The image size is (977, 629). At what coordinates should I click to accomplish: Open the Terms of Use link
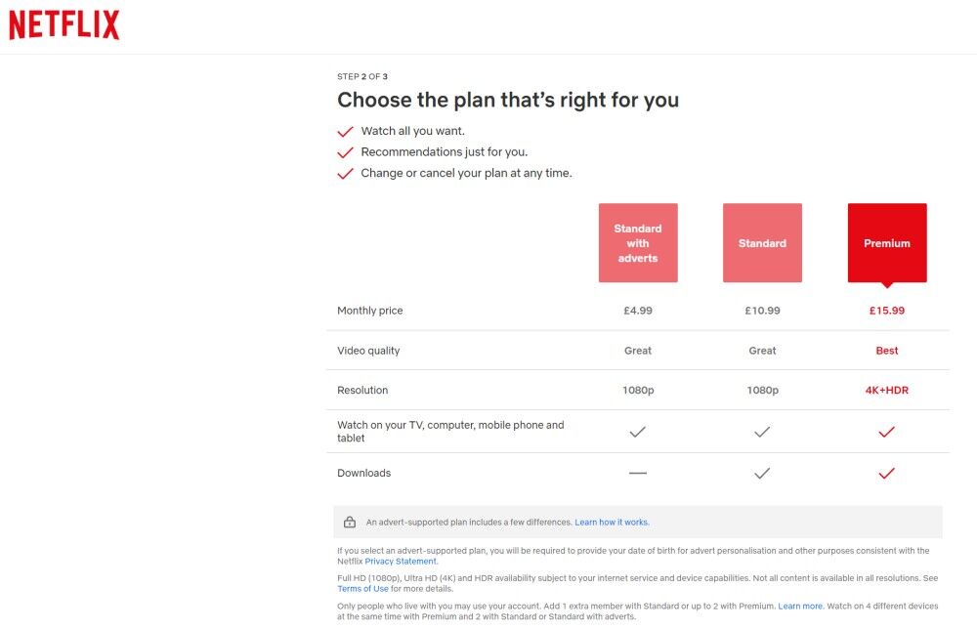click(362, 589)
